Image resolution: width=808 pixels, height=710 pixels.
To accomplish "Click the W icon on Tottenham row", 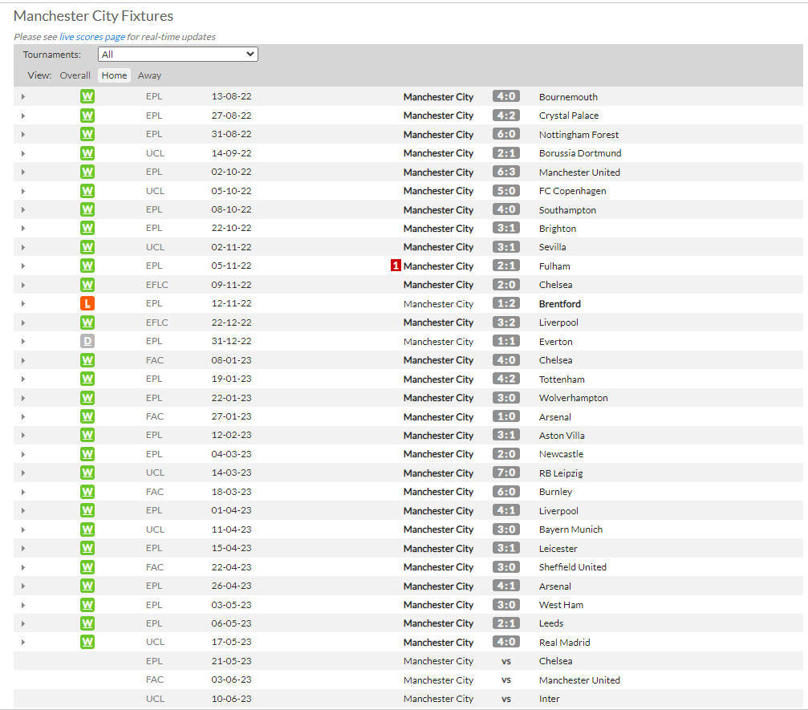I will tap(87, 379).
